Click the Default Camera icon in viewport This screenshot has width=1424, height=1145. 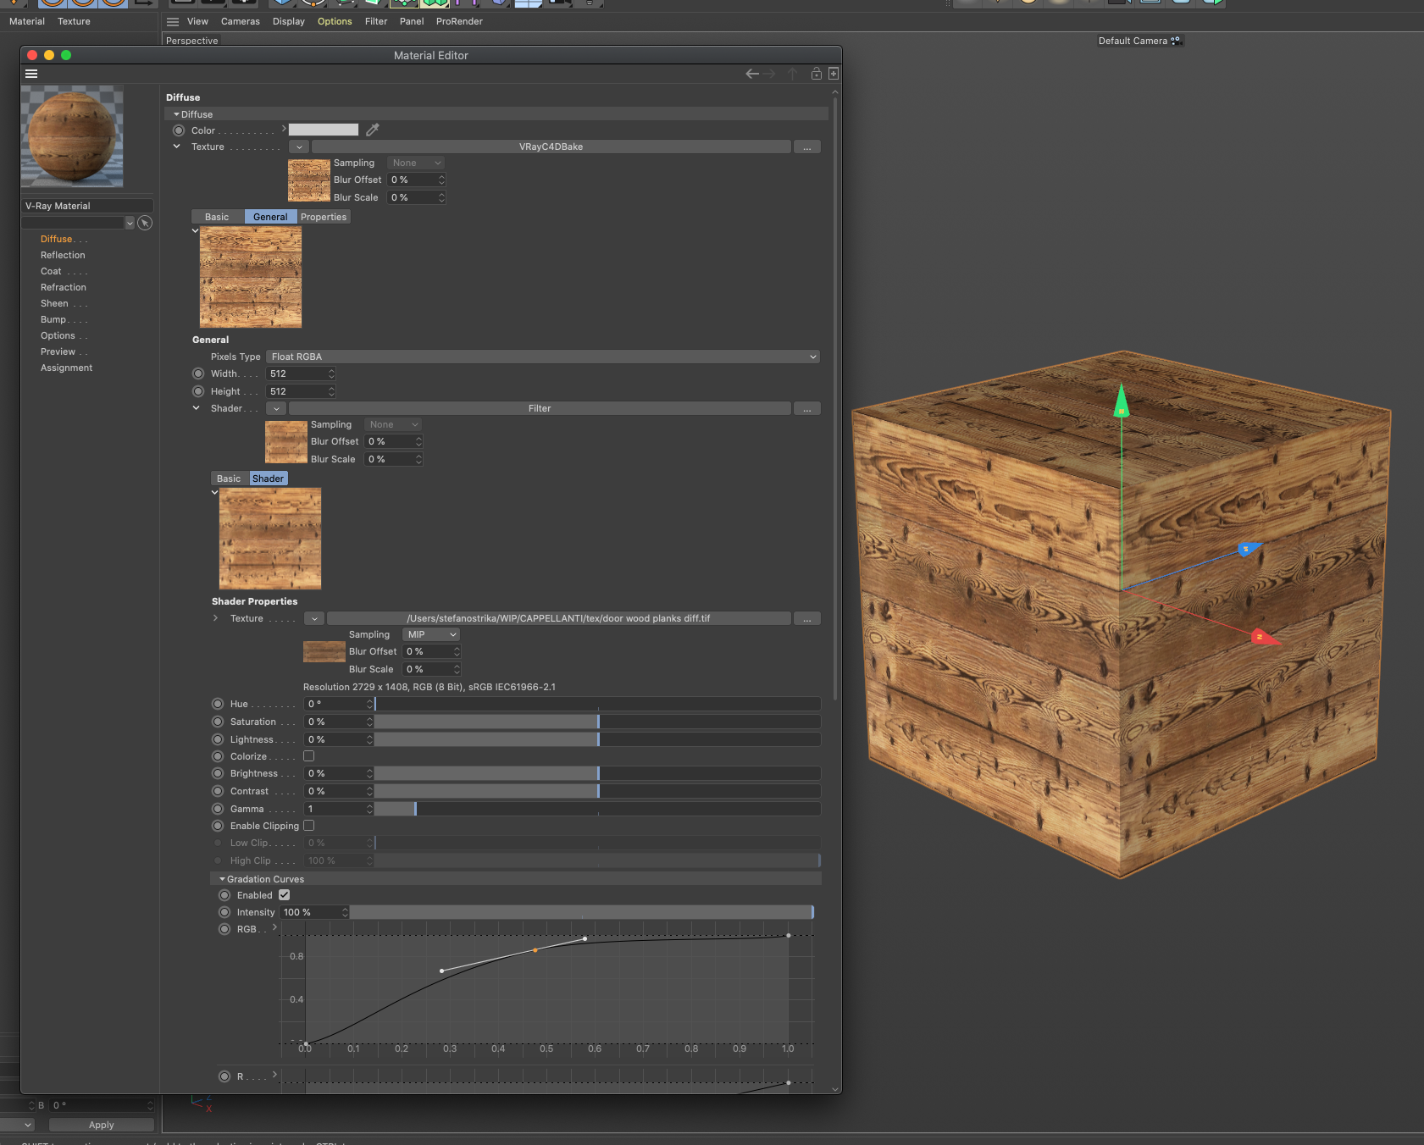point(1176,41)
